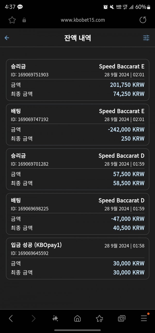Open the 입금 성공 (KBOpay1) deposit entry
Screen dimensions: 155x333
click(x=78, y=258)
